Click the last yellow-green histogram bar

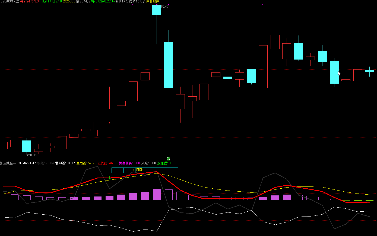[x=369, y=201]
